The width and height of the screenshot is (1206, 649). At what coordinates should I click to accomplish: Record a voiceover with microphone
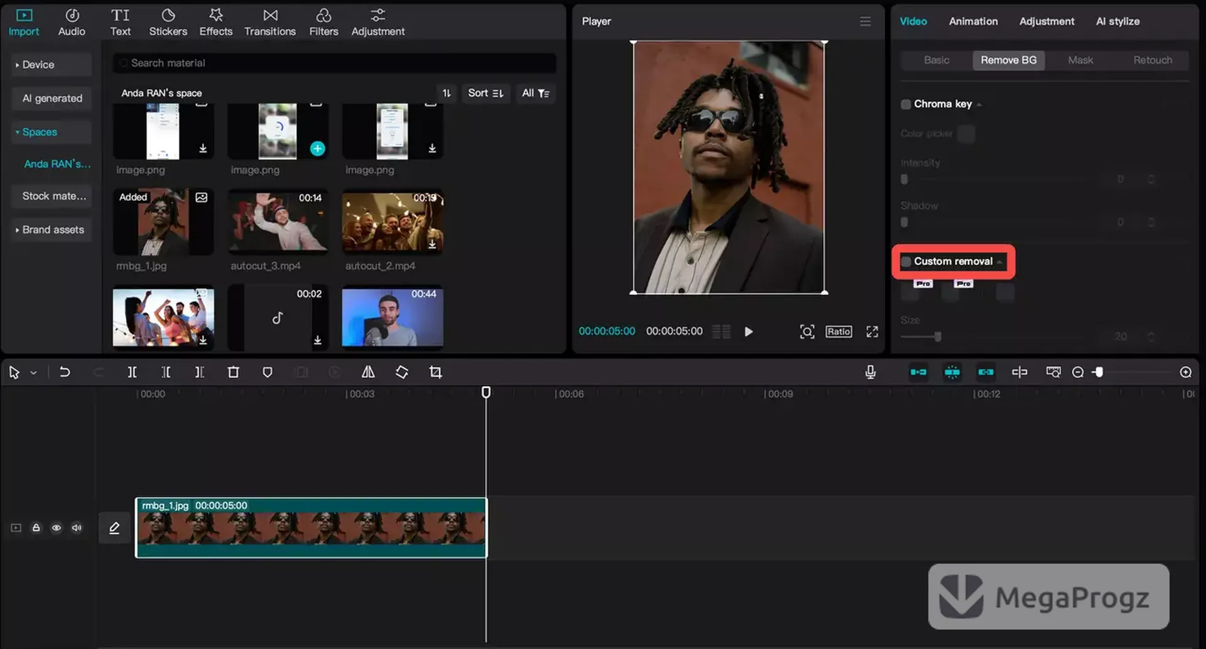coord(870,372)
